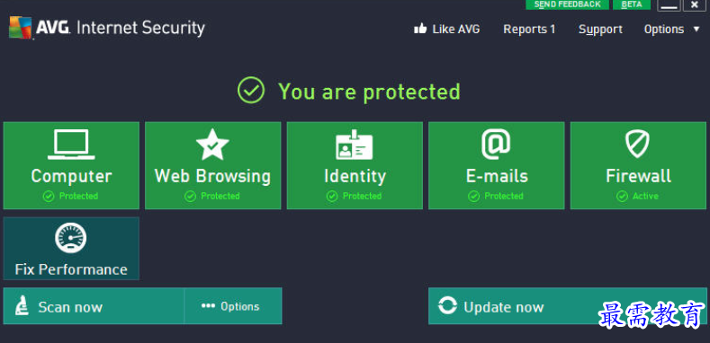Click the Computer Protected status checkmark
Image resolution: width=710 pixels, height=343 pixels.
tap(49, 196)
